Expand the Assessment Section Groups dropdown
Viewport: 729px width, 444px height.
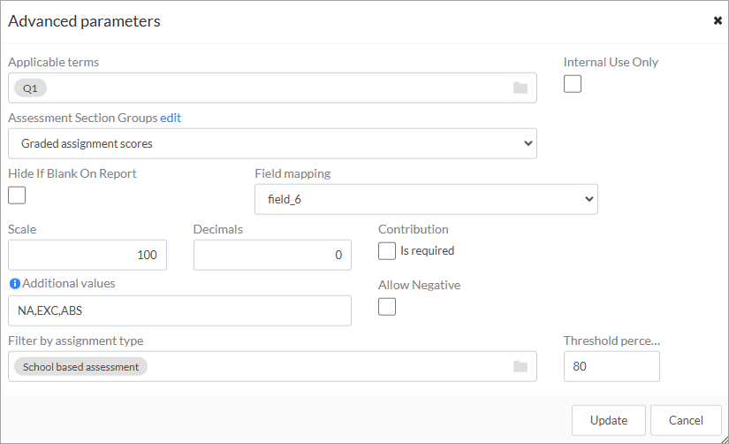[x=272, y=143]
